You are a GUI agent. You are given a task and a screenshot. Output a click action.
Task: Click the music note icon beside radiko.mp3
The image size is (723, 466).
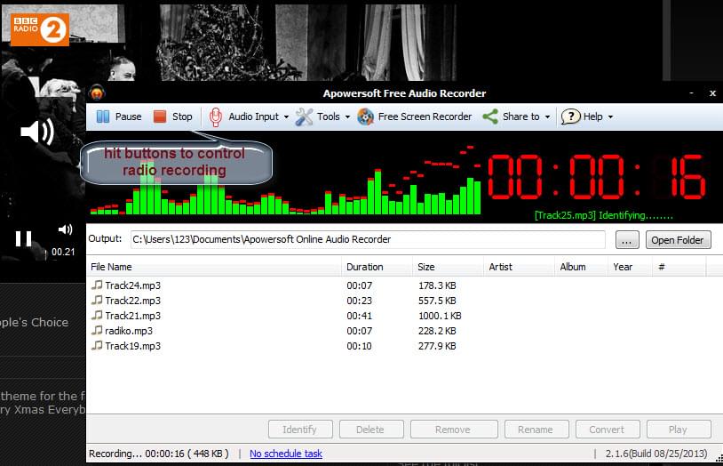click(x=97, y=330)
